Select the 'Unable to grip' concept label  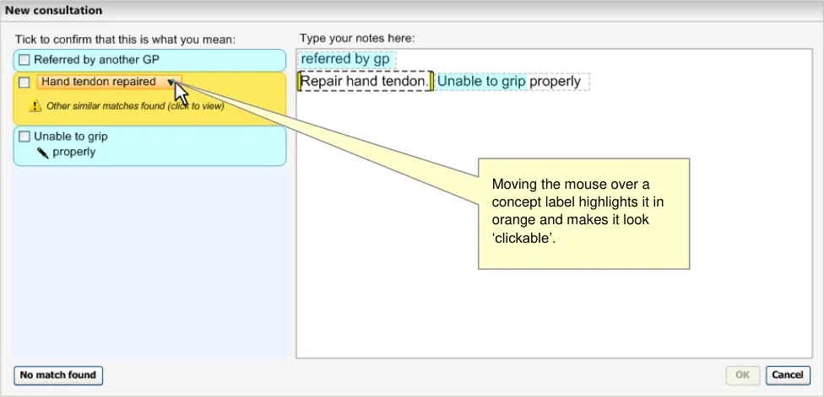pyautogui.click(x=71, y=136)
